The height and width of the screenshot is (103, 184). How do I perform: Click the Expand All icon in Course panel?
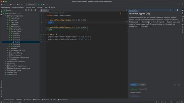(x=29, y=10)
